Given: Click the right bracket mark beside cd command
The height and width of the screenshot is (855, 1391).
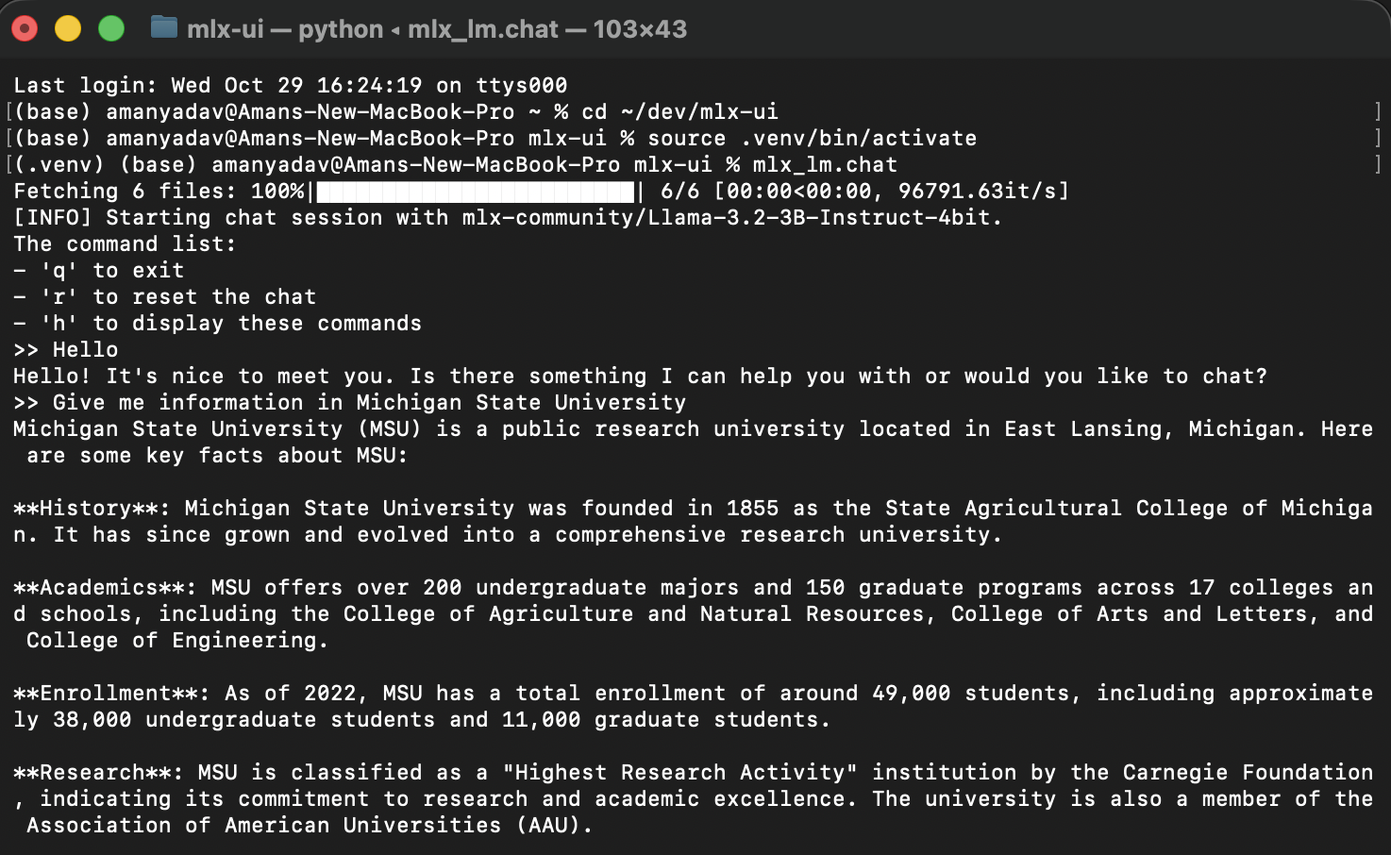Looking at the screenshot, I should pyautogui.click(x=1378, y=111).
